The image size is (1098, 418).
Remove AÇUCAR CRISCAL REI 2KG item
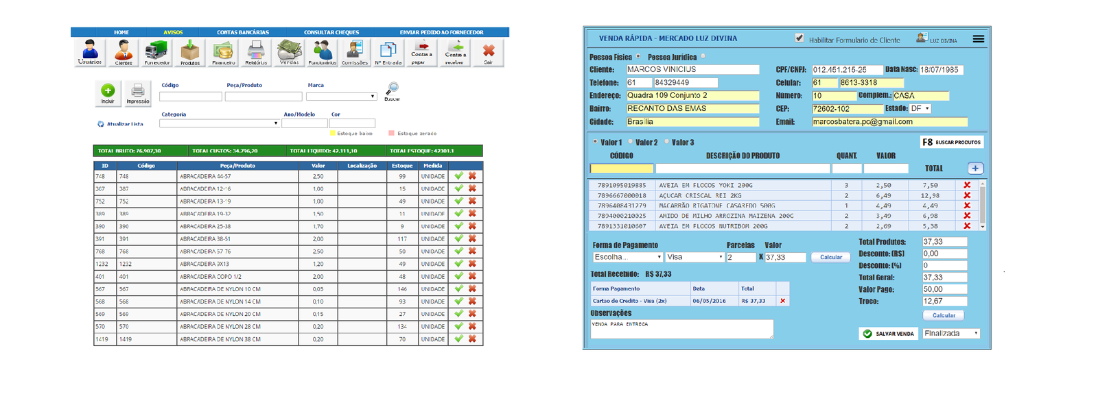point(967,195)
